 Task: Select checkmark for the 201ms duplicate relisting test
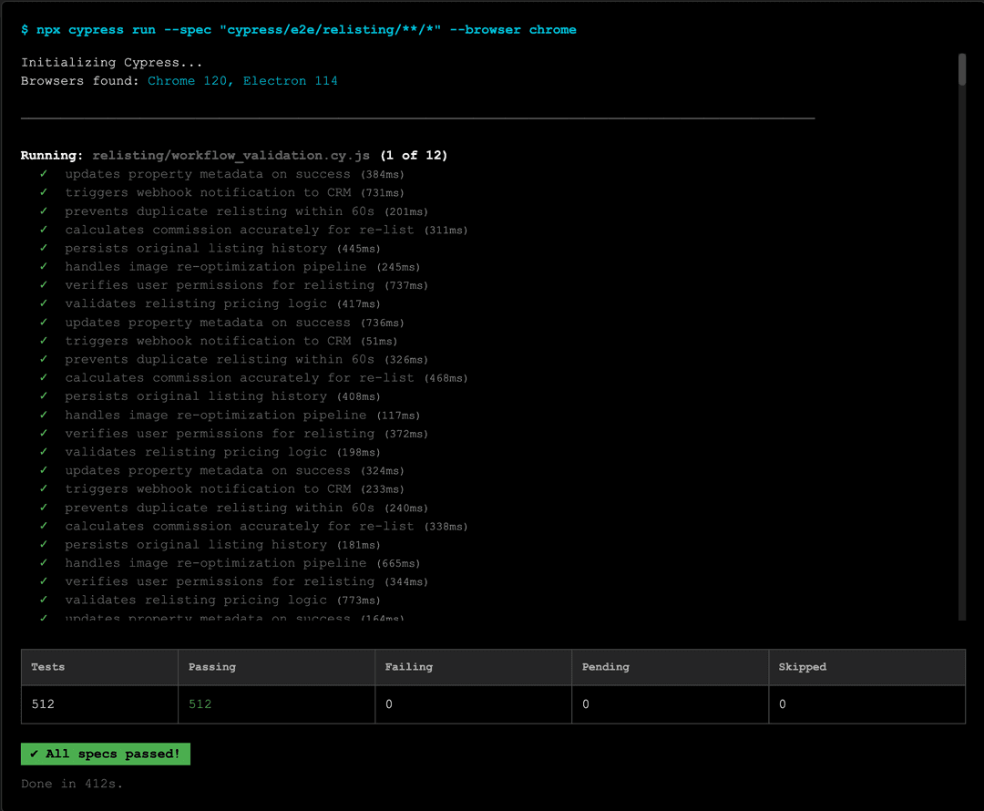click(x=43, y=211)
